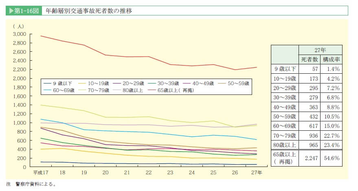This screenshot has width=358, height=191.
Task: Click the 600 y-axis value
Action: click(x=22, y=141)
